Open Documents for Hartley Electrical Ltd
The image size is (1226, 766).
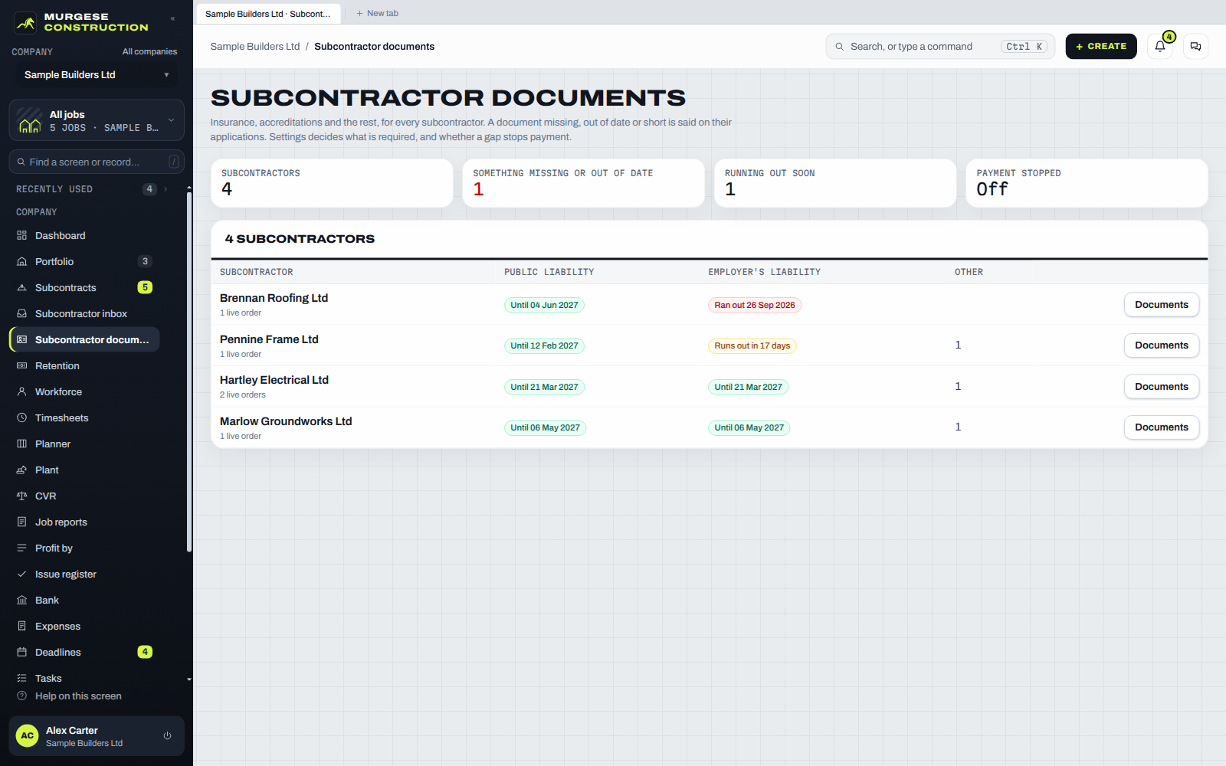pos(1162,387)
